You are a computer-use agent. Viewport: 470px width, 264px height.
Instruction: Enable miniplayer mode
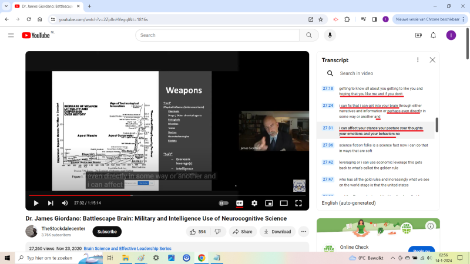point(269,203)
